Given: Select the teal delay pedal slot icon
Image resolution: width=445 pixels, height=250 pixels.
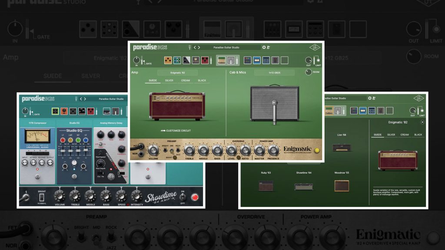Looking at the screenshot, I should coord(177,61).
